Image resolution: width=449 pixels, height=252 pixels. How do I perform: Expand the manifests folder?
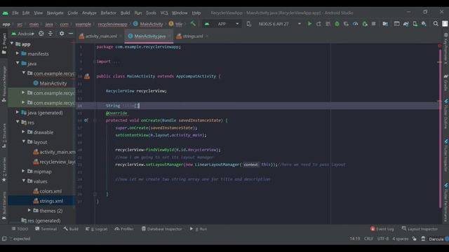[18, 53]
